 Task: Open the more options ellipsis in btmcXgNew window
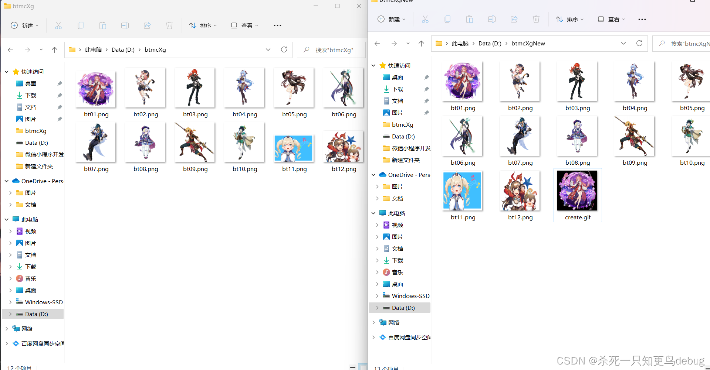[642, 19]
